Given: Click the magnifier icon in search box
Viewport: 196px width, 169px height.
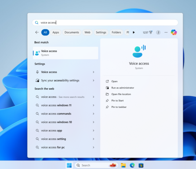Looking at the screenshot, I should (37, 23).
